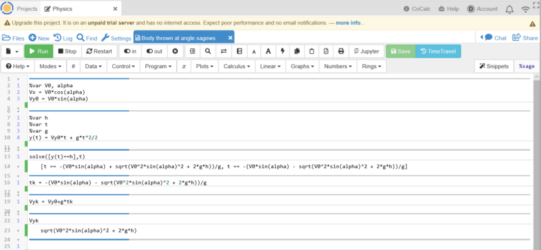This screenshot has width=541, height=250.
Task: Click the # comment button
Action: click(74, 66)
